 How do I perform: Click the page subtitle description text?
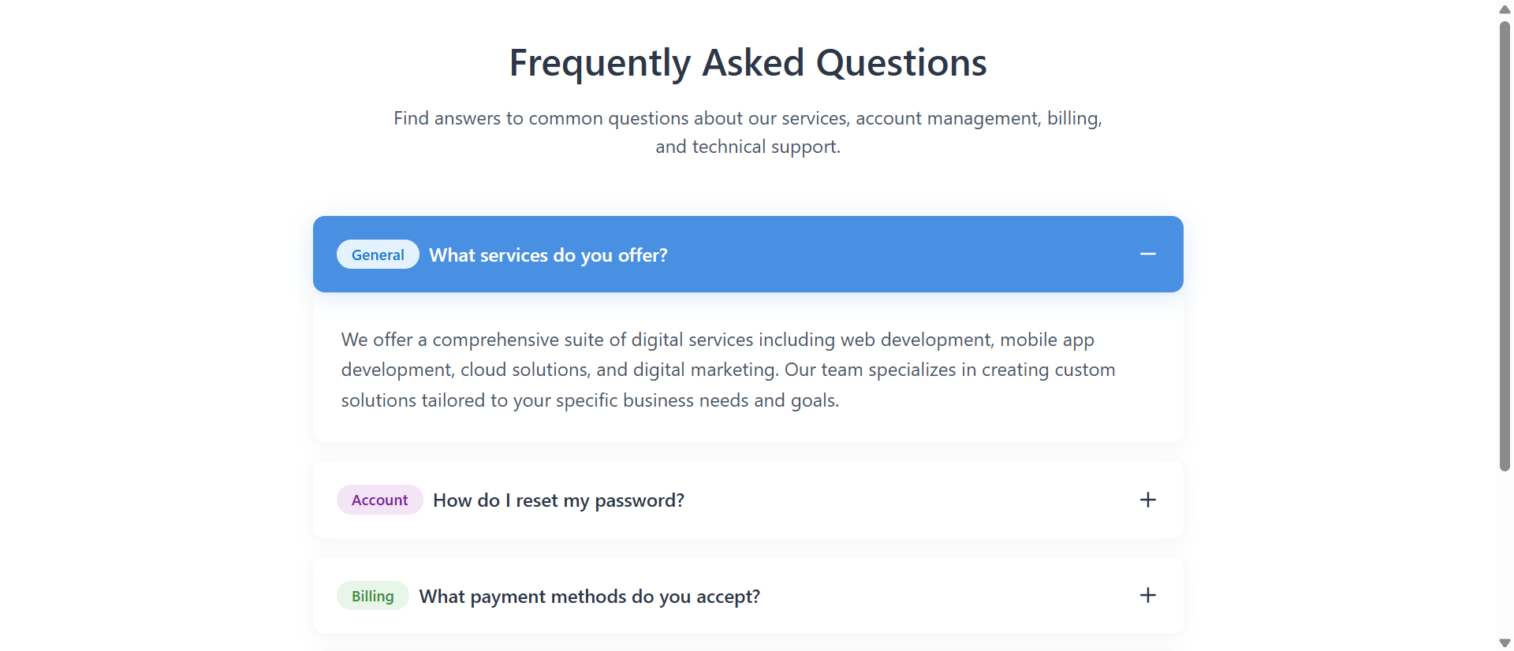pos(748,132)
